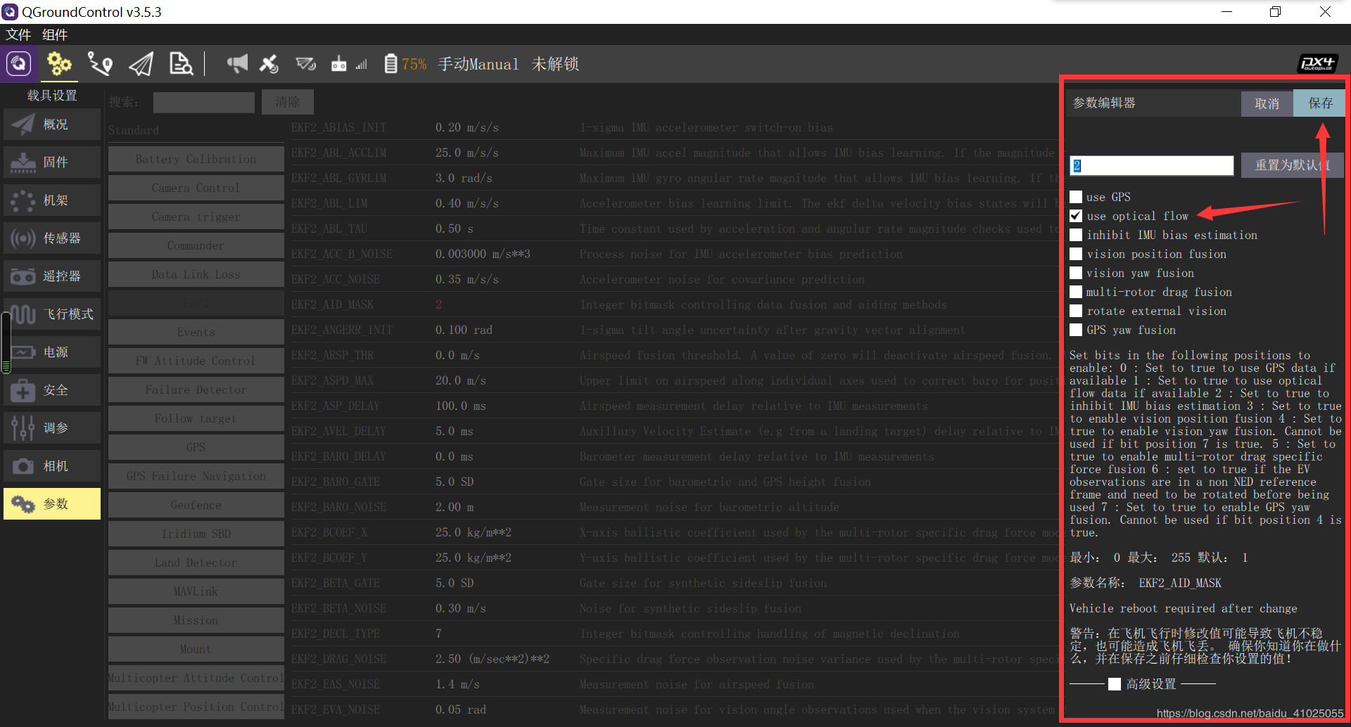Open the 电源 power page

52,352
